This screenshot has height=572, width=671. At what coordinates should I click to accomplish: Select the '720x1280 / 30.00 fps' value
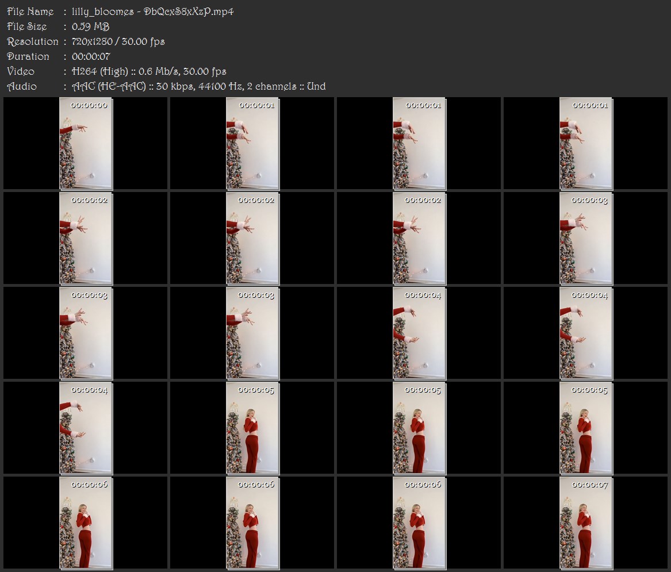(118, 41)
